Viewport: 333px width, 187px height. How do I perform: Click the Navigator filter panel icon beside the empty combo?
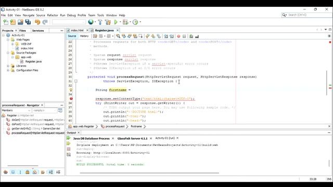[60, 111]
